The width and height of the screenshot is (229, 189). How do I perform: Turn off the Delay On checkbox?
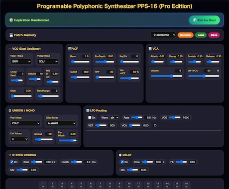pos(122,162)
